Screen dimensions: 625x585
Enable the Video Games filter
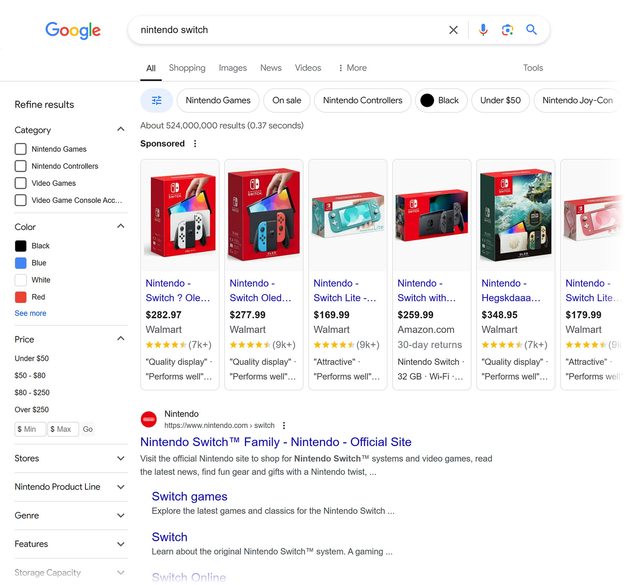(21, 183)
